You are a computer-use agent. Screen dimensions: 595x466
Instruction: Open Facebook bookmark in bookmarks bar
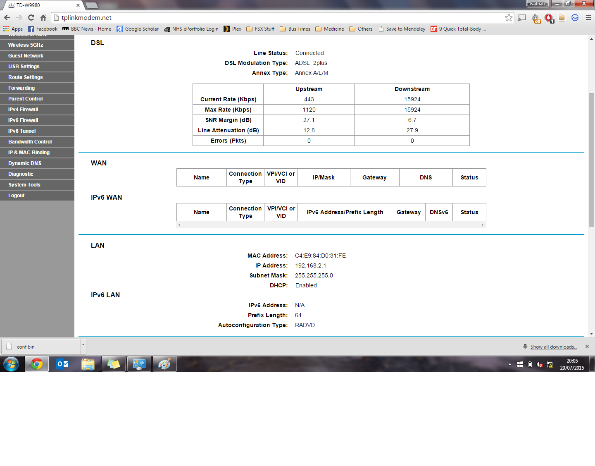(43, 29)
